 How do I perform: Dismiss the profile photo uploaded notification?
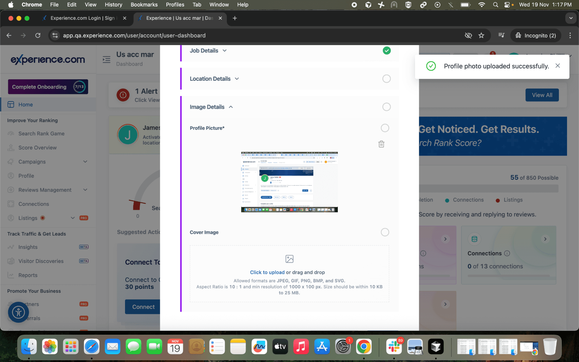558,66
